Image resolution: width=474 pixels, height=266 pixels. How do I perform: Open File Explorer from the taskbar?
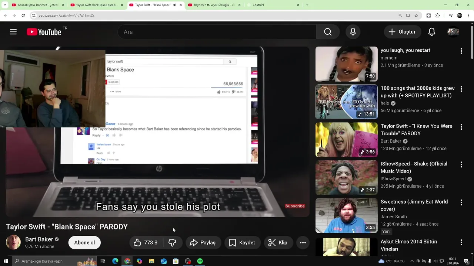[x=151, y=261]
